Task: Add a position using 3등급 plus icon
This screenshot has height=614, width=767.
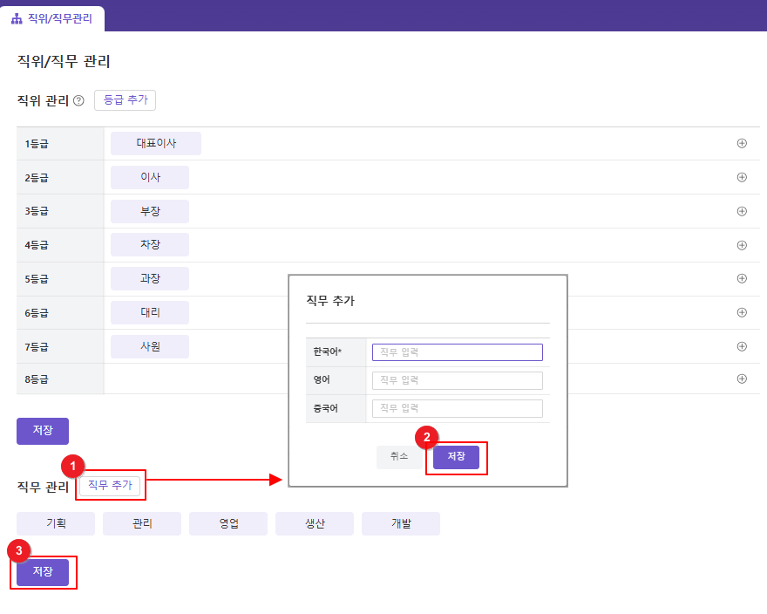Action: [742, 211]
